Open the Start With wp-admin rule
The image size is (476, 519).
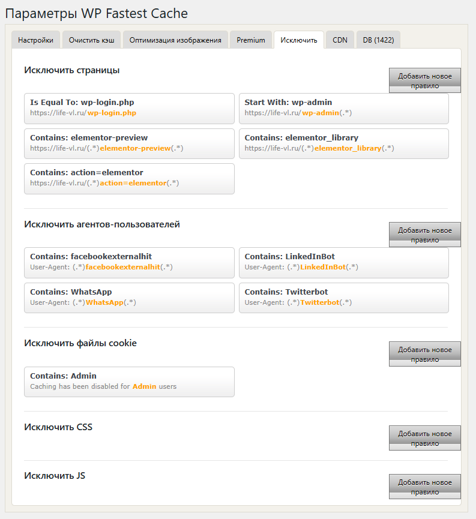[x=344, y=109]
